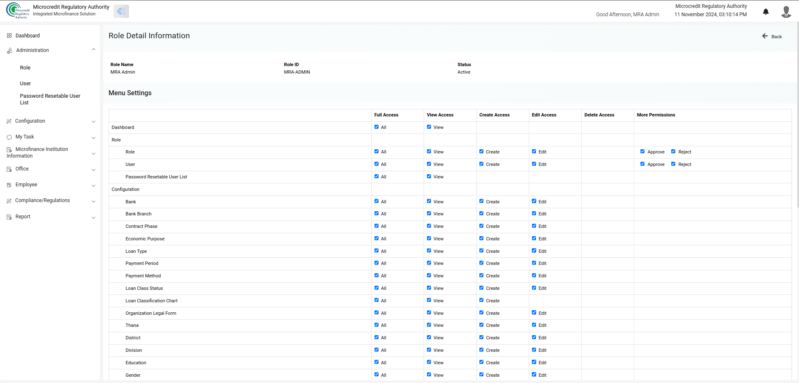The height and width of the screenshot is (383, 799).
Task: Click Contract Phase row label
Action: (x=141, y=226)
